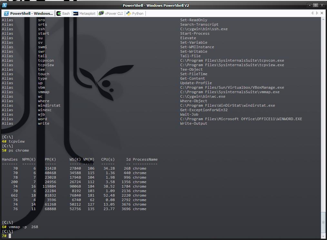Viewport: 327px width, 240px height.
Task: Click the PowerShell icon in the title bar
Action: (x=5, y=5)
